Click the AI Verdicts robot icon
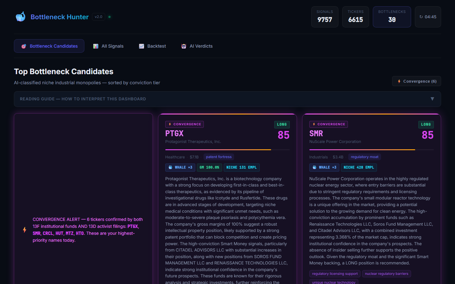The image size is (455, 284). [x=184, y=46]
